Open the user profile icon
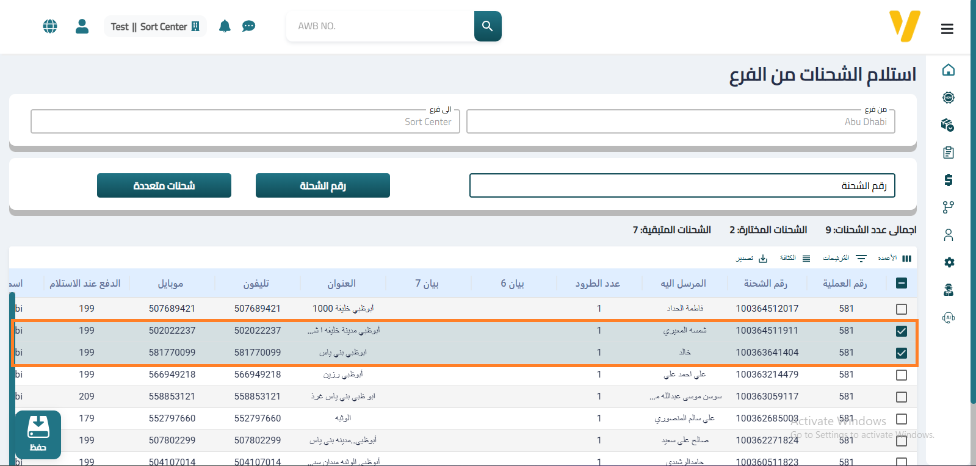 82,26
